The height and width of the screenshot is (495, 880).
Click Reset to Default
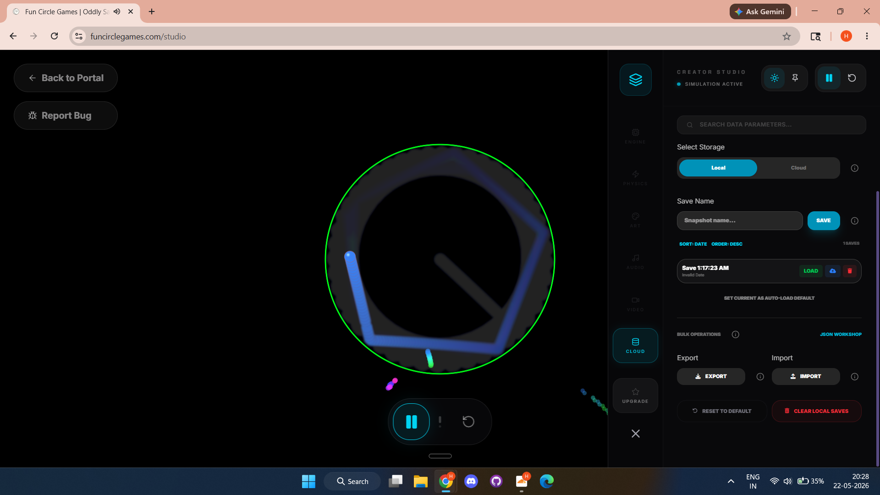[722, 411]
